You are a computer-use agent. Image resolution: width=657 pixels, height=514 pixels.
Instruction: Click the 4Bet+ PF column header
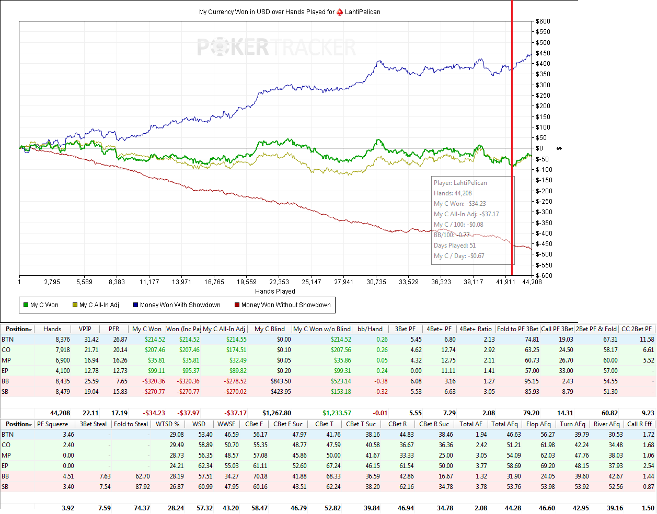coord(439,329)
